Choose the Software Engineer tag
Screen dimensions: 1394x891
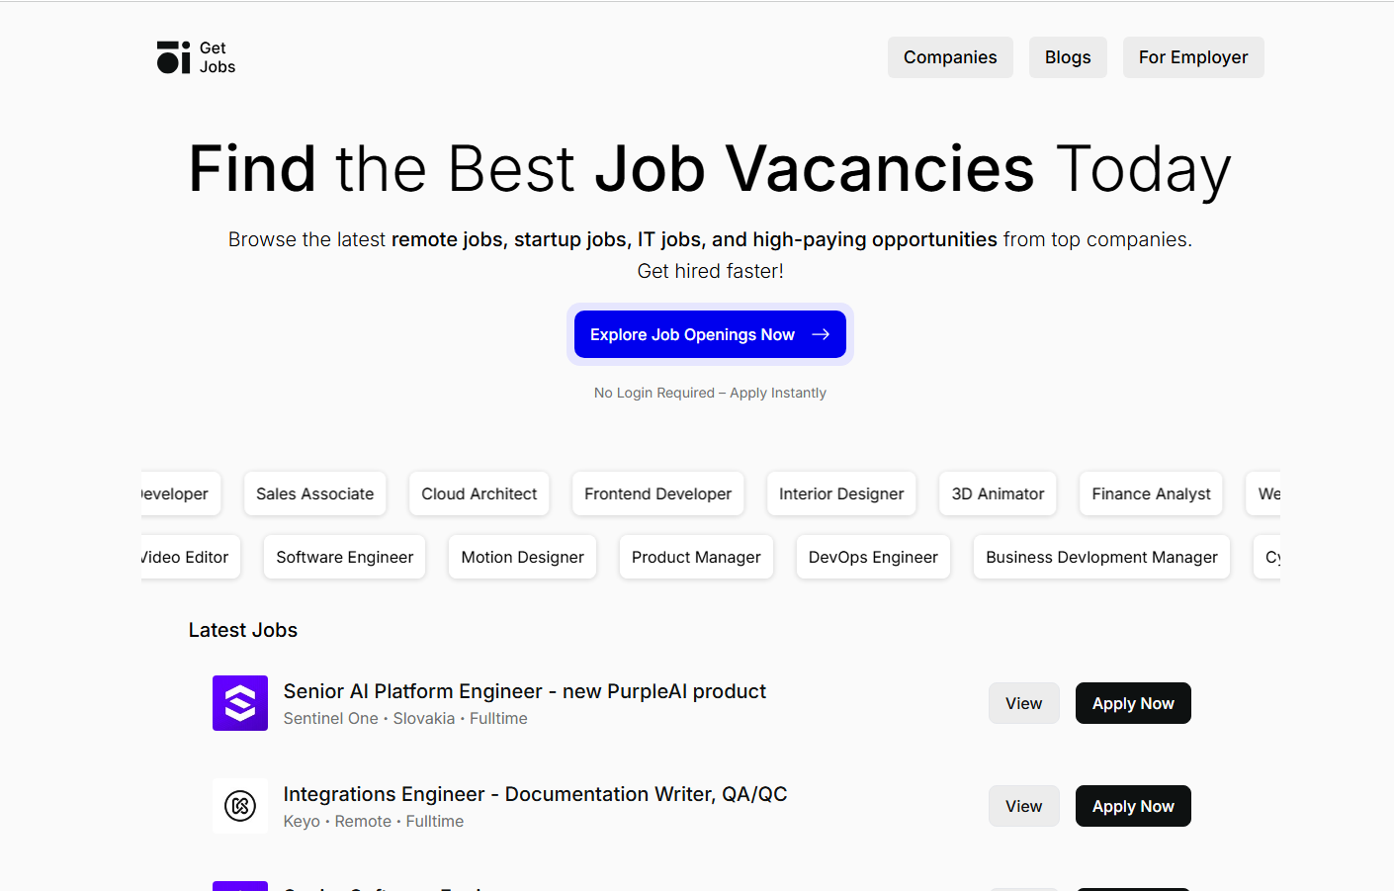click(345, 557)
